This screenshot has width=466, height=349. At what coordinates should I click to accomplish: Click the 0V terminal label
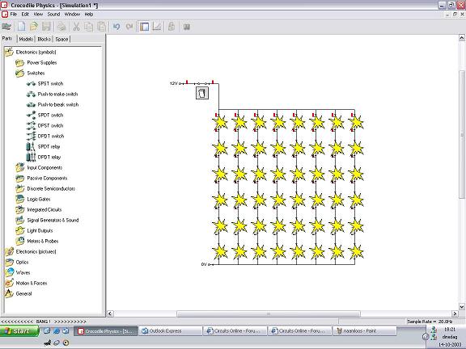pos(204,264)
